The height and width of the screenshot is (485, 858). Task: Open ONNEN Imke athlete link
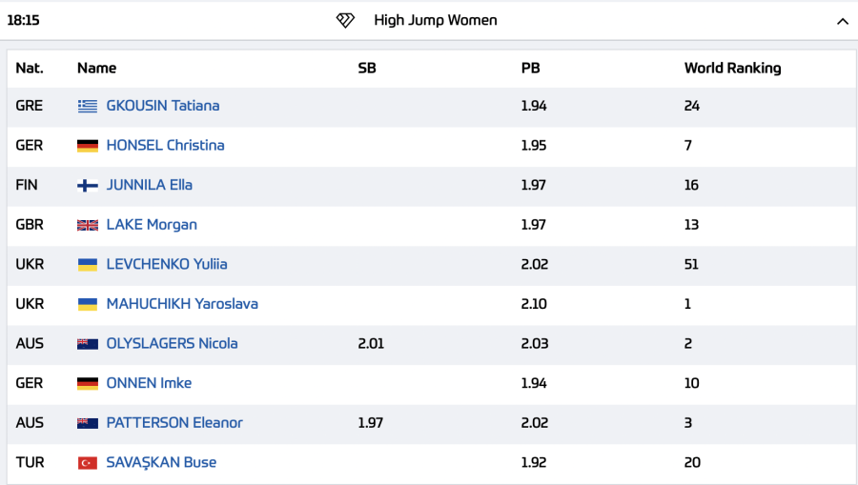tap(149, 383)
